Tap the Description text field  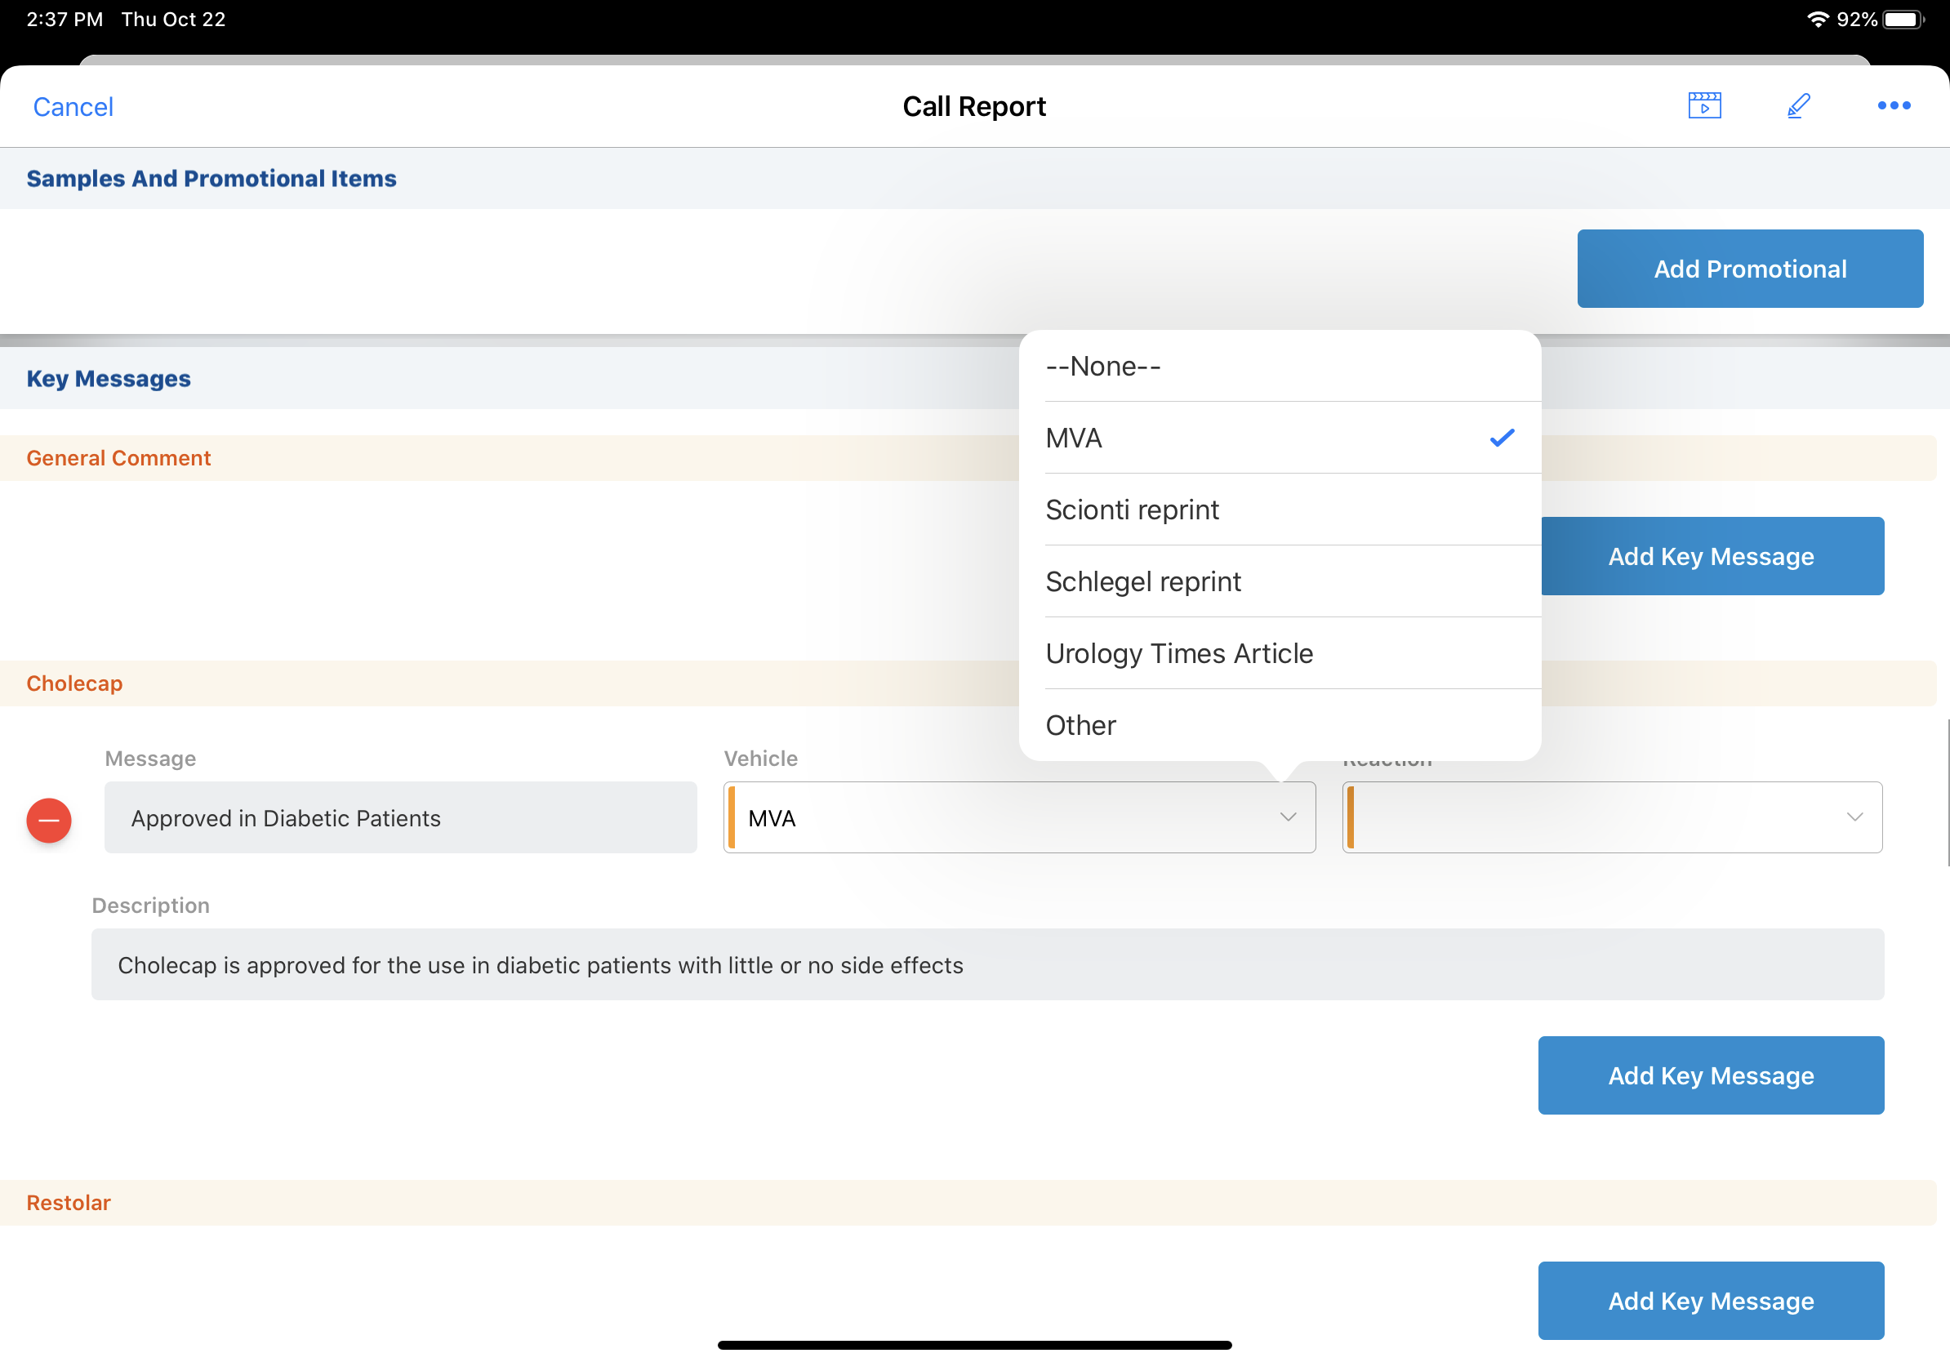tap(987, 964)
